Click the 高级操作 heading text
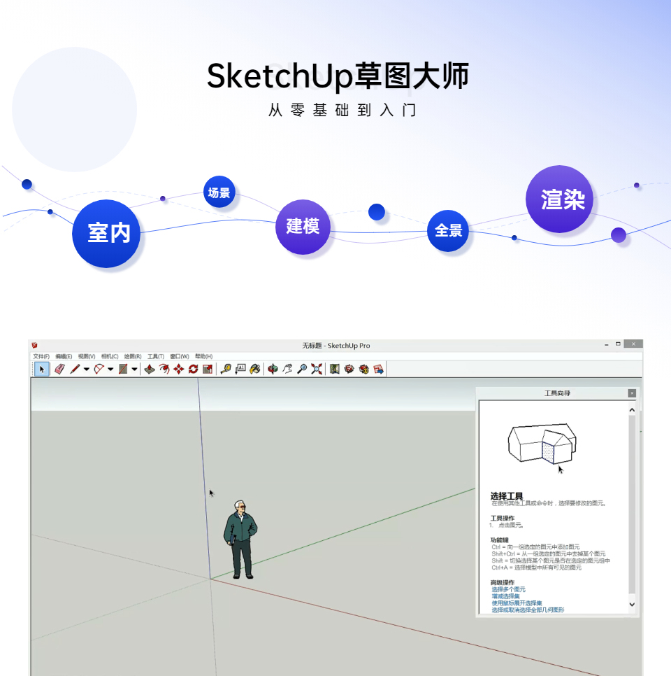 pyautogui.click(x=502, y=582)
